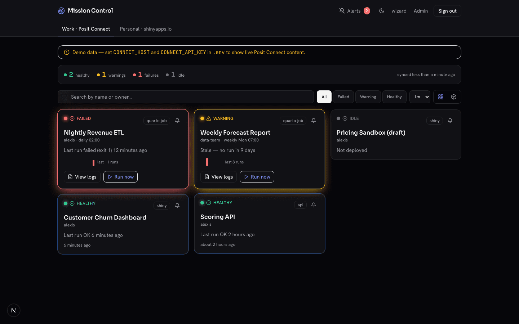Click the demo data warning icon
This screenshot has height=324, width=519.
pyautogui.click(x=67, y=52)
